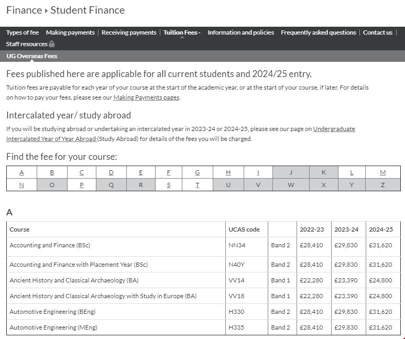Jump to courses starting with letter M

382,172
